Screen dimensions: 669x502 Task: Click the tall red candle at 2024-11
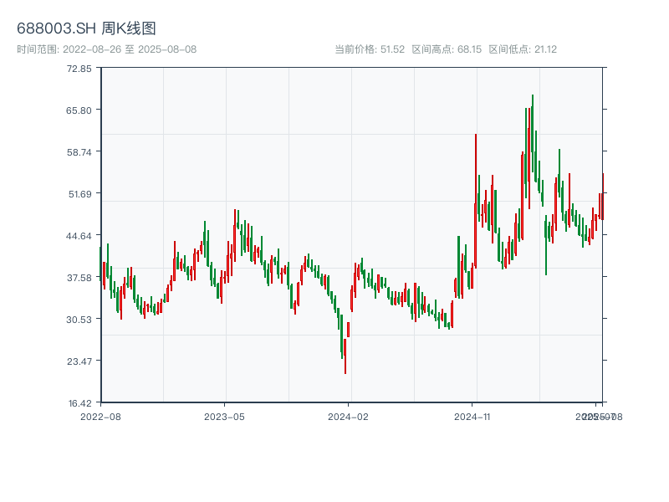click(475, 201)
